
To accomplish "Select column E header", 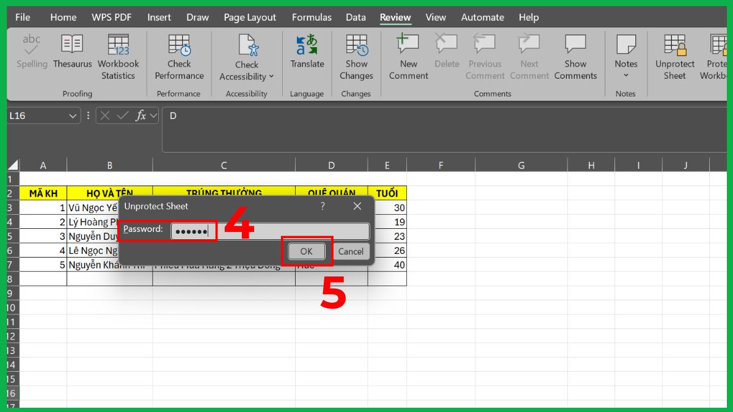I will click(x=387, y=165).
